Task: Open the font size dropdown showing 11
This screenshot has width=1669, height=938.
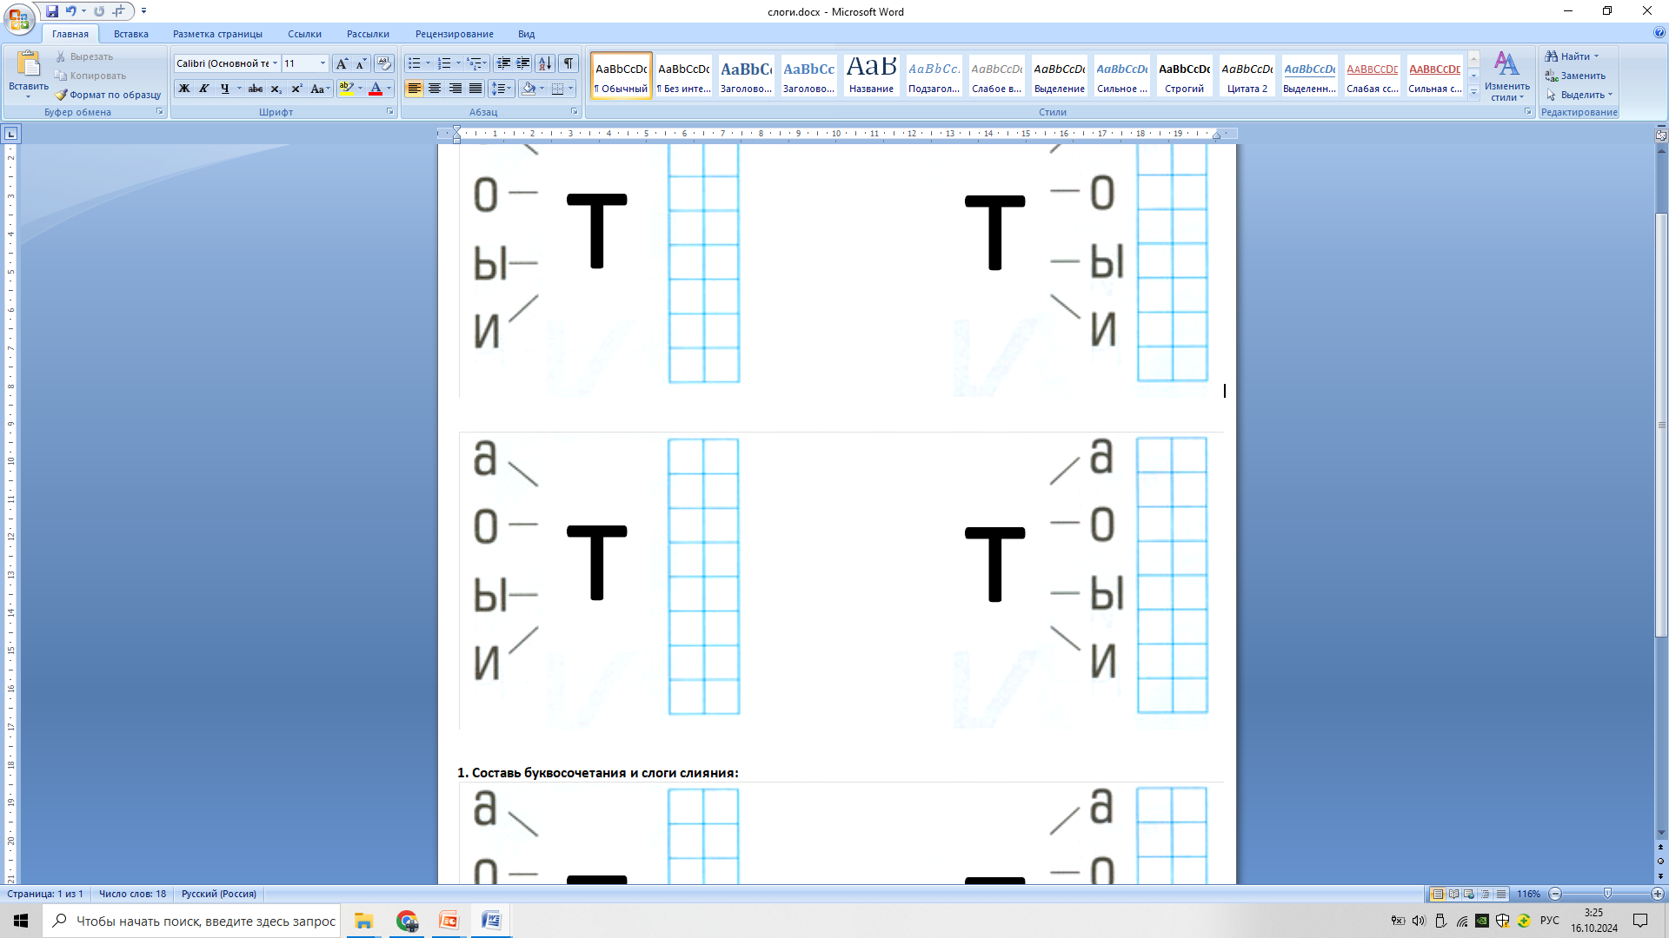Action: pyautogui.click(x=322, y=63)
